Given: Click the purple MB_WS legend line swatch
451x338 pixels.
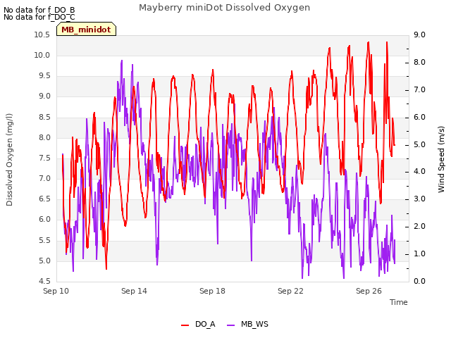Looking at the screenshot, I should [x=230, y=325].
